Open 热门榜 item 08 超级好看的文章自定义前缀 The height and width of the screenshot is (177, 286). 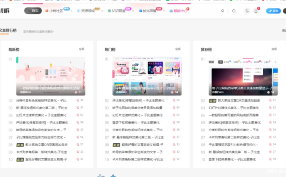click(x=143, y=145)
